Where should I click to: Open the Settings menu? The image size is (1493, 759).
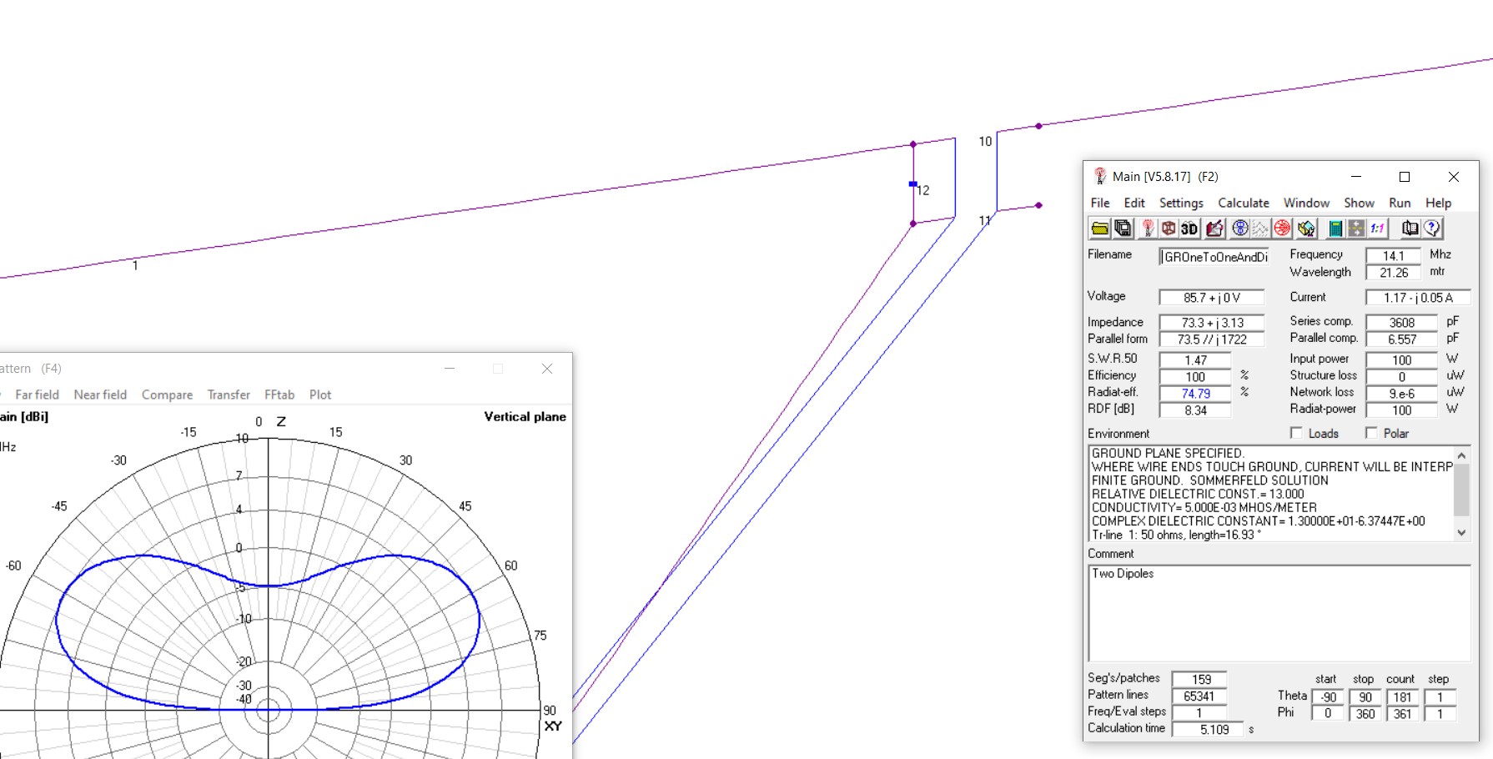(x=1180, y=203)
